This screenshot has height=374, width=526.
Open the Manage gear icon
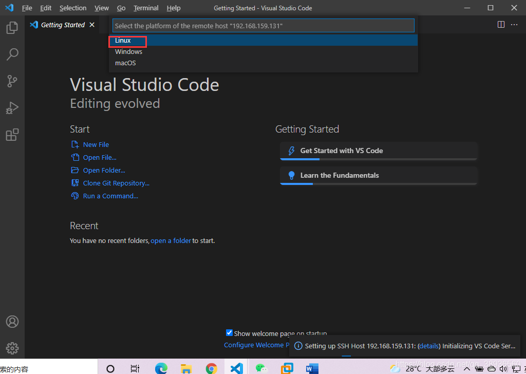12,348
